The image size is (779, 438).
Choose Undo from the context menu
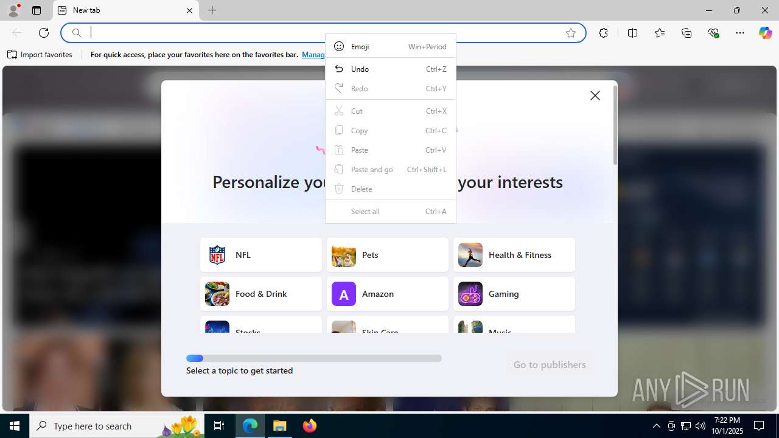(x=391, y=69)
